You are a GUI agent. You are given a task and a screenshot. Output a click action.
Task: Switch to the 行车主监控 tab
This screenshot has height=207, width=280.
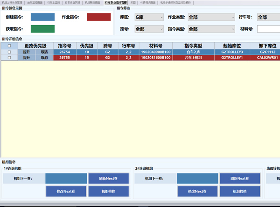point(53,2)
